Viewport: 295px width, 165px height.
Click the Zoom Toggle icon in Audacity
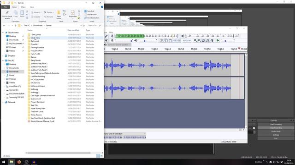(212, 40)
